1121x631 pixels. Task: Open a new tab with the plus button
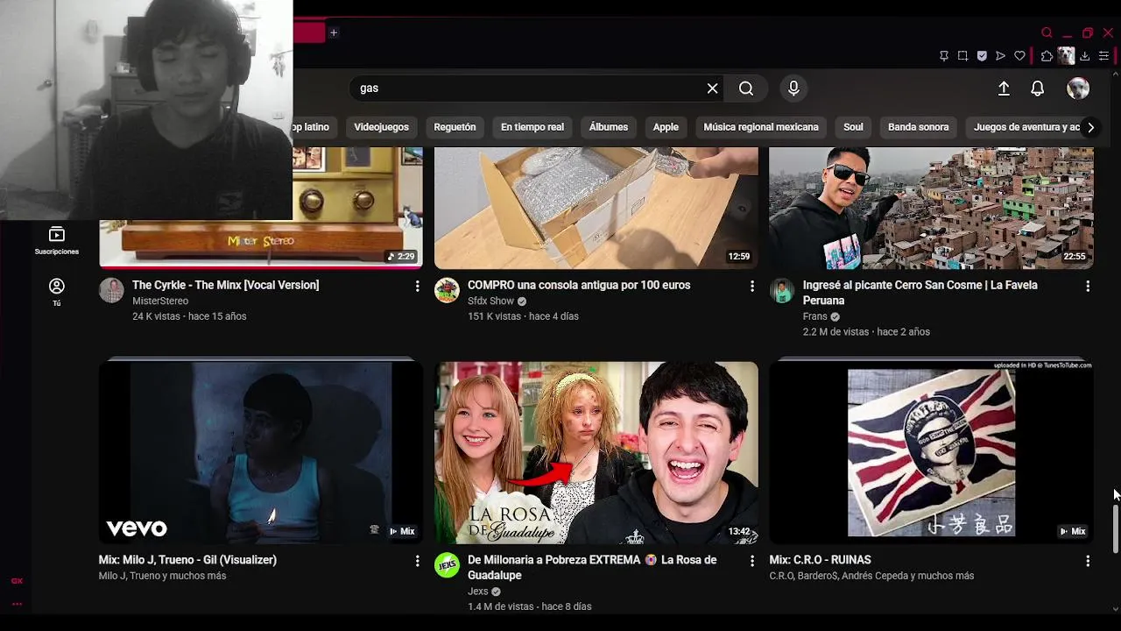[x=334, y=32]
